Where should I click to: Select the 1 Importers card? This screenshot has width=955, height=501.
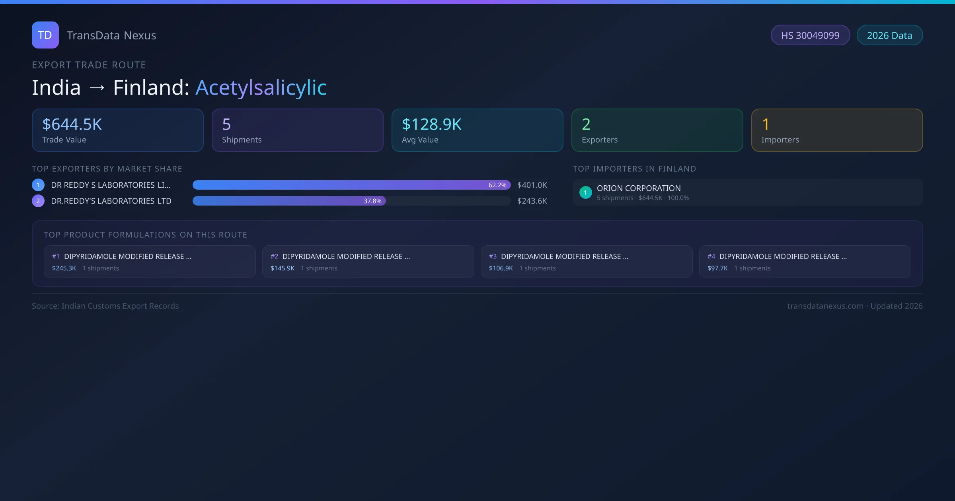click(x=837, y=130)
